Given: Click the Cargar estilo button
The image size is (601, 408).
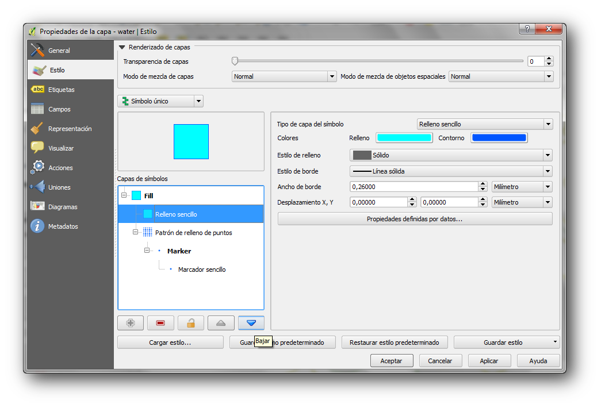Looking at the screenshot, I should pyautogui.click(x=170, y=342).
